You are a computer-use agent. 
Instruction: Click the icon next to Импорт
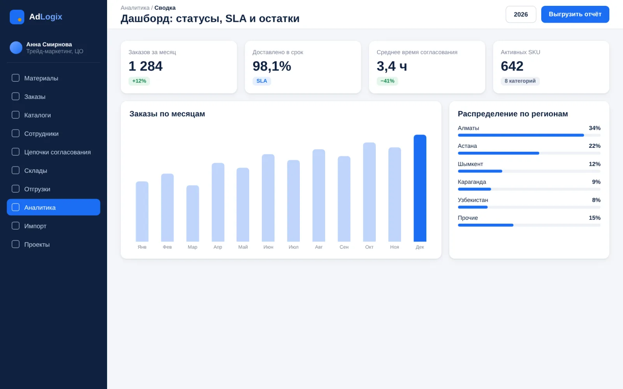coord(16,226)
